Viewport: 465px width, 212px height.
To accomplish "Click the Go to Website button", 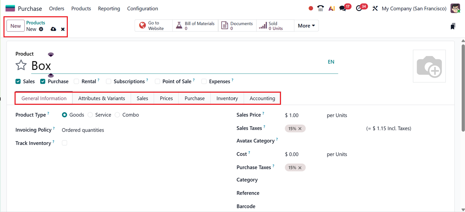I will point(153,25).
